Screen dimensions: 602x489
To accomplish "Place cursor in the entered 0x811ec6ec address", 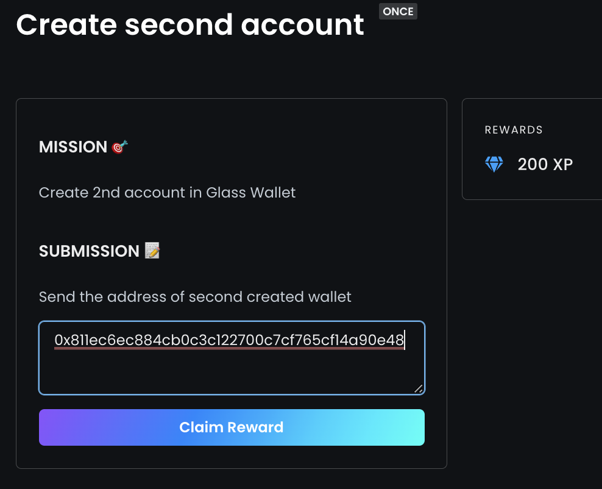I will [229, 340].
